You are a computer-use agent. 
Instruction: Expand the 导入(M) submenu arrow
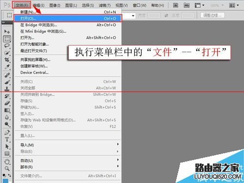click(x=118, y=144)
